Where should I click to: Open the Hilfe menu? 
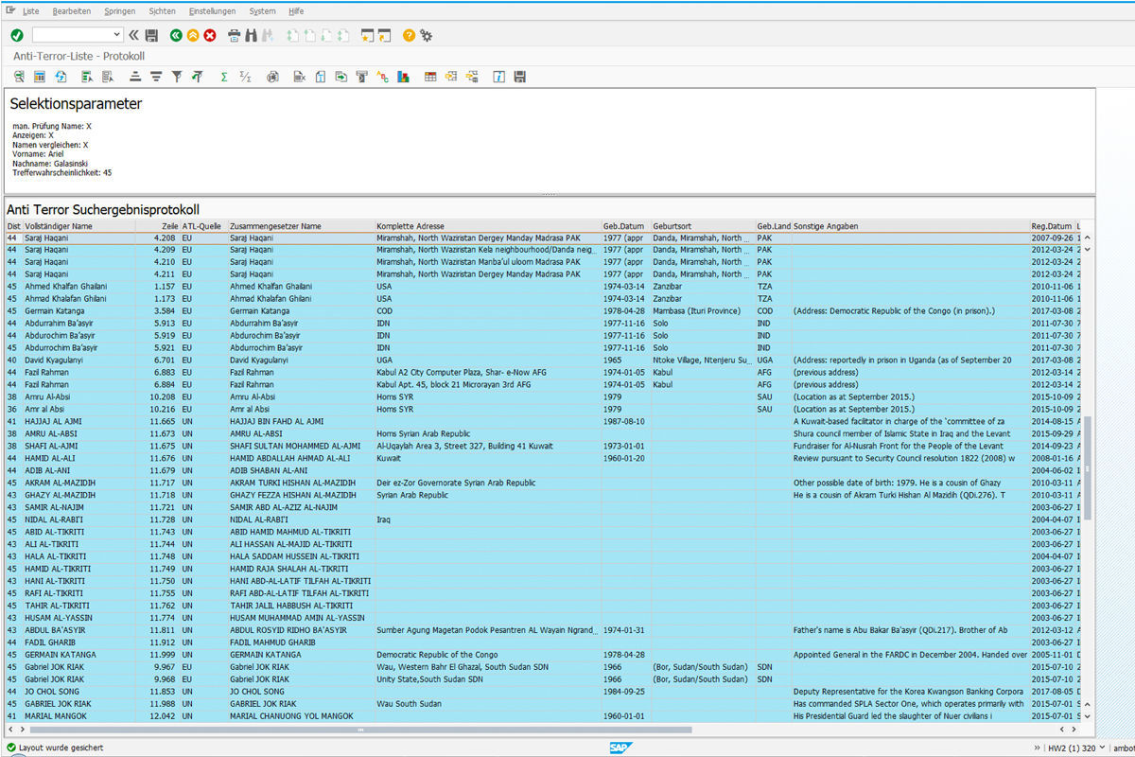296,11
